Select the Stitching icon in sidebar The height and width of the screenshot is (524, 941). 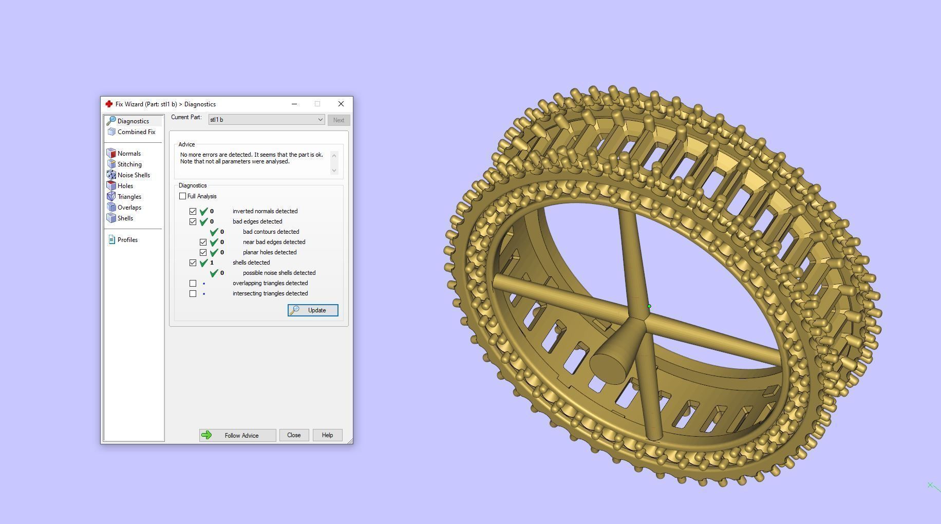click(x=111, y=164)
